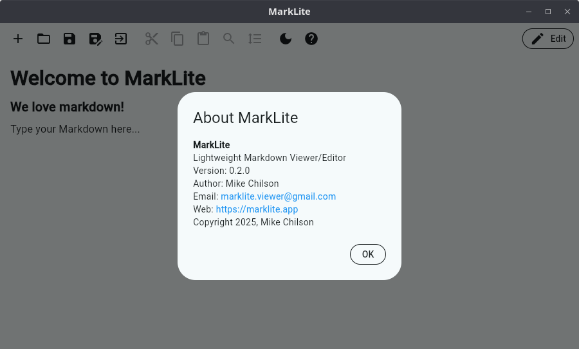Click the "Type your Markdown here..." text
This screenshot has width=579, height=349.
tap(75, 129)
